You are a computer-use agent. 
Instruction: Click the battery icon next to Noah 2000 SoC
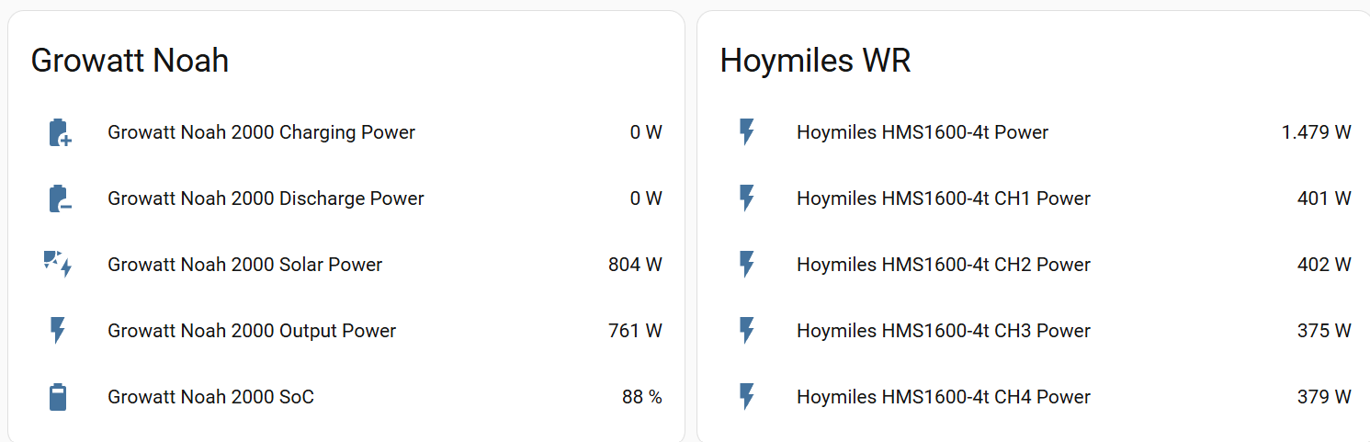(58, 397)
